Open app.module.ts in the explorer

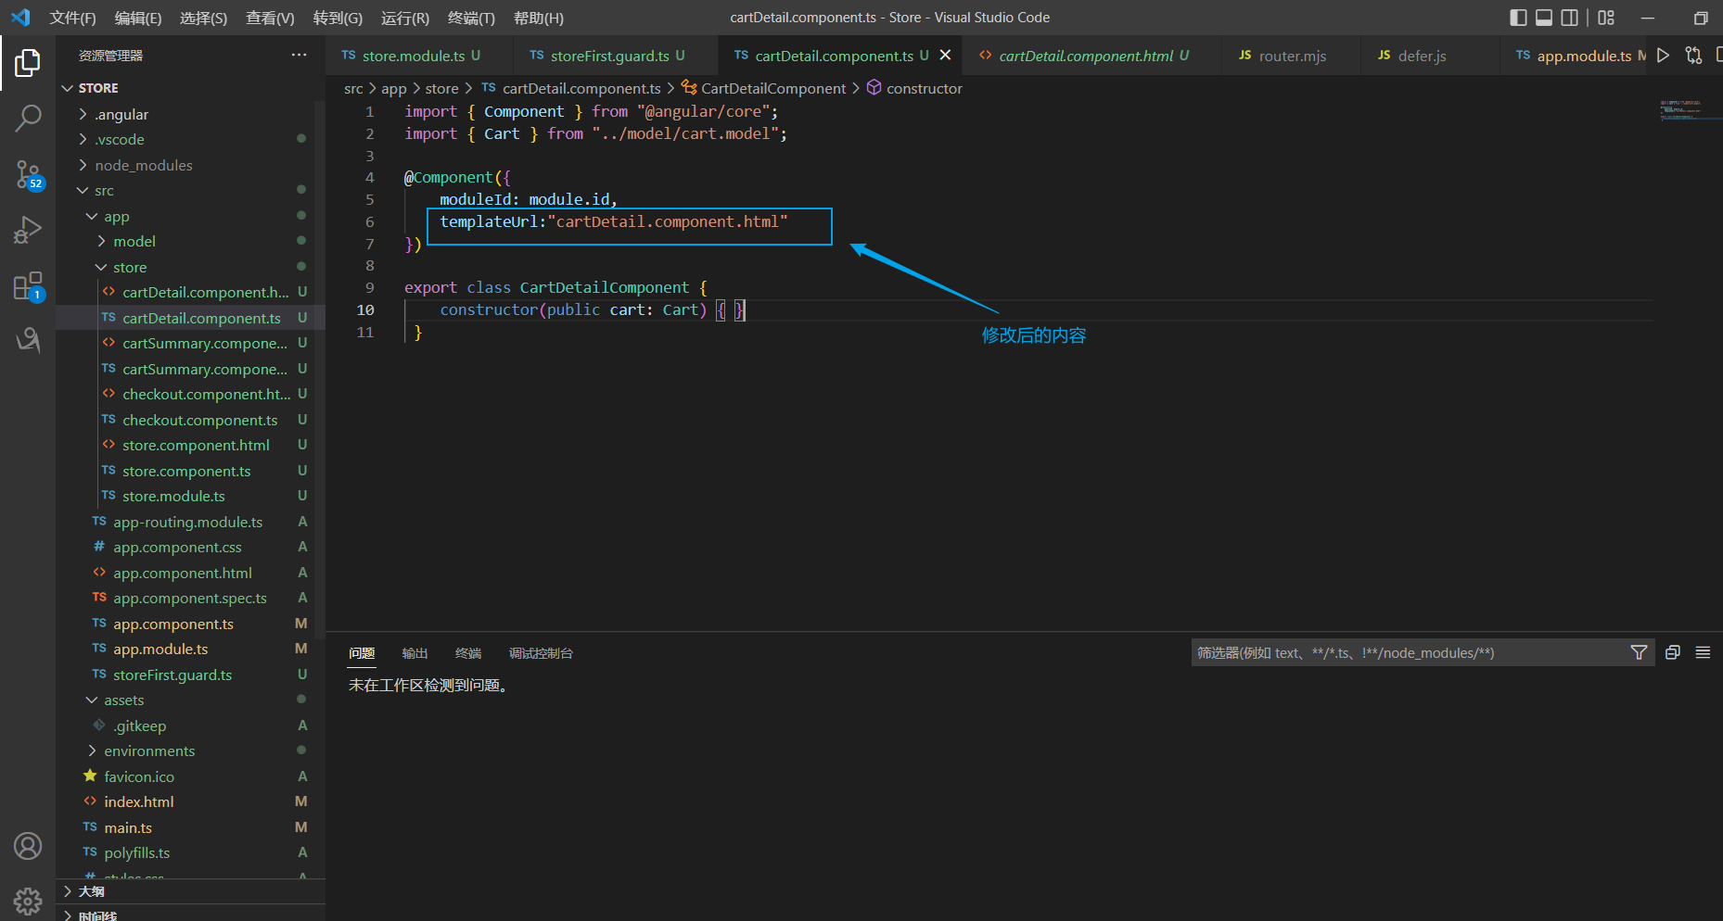tap(160, 650)
